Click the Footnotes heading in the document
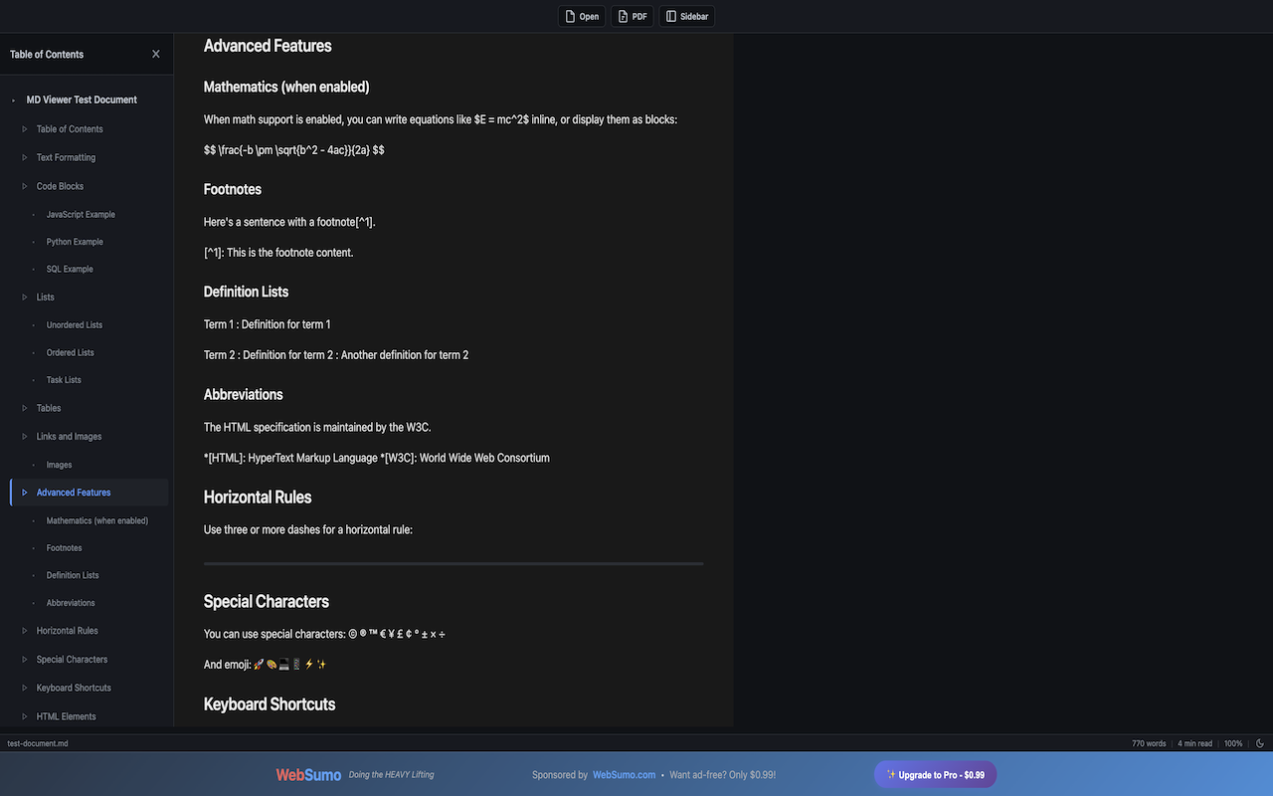Image resolution: width=1273 pixels, height=796 pixels. (233, 189)
